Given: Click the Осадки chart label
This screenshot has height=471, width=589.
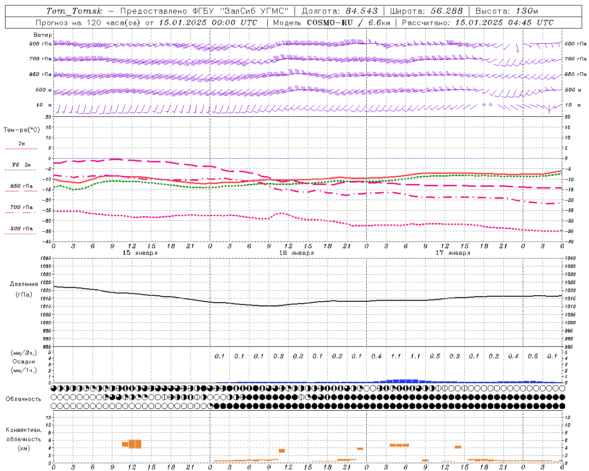Looking at the screenshot, I should [24, 362].
